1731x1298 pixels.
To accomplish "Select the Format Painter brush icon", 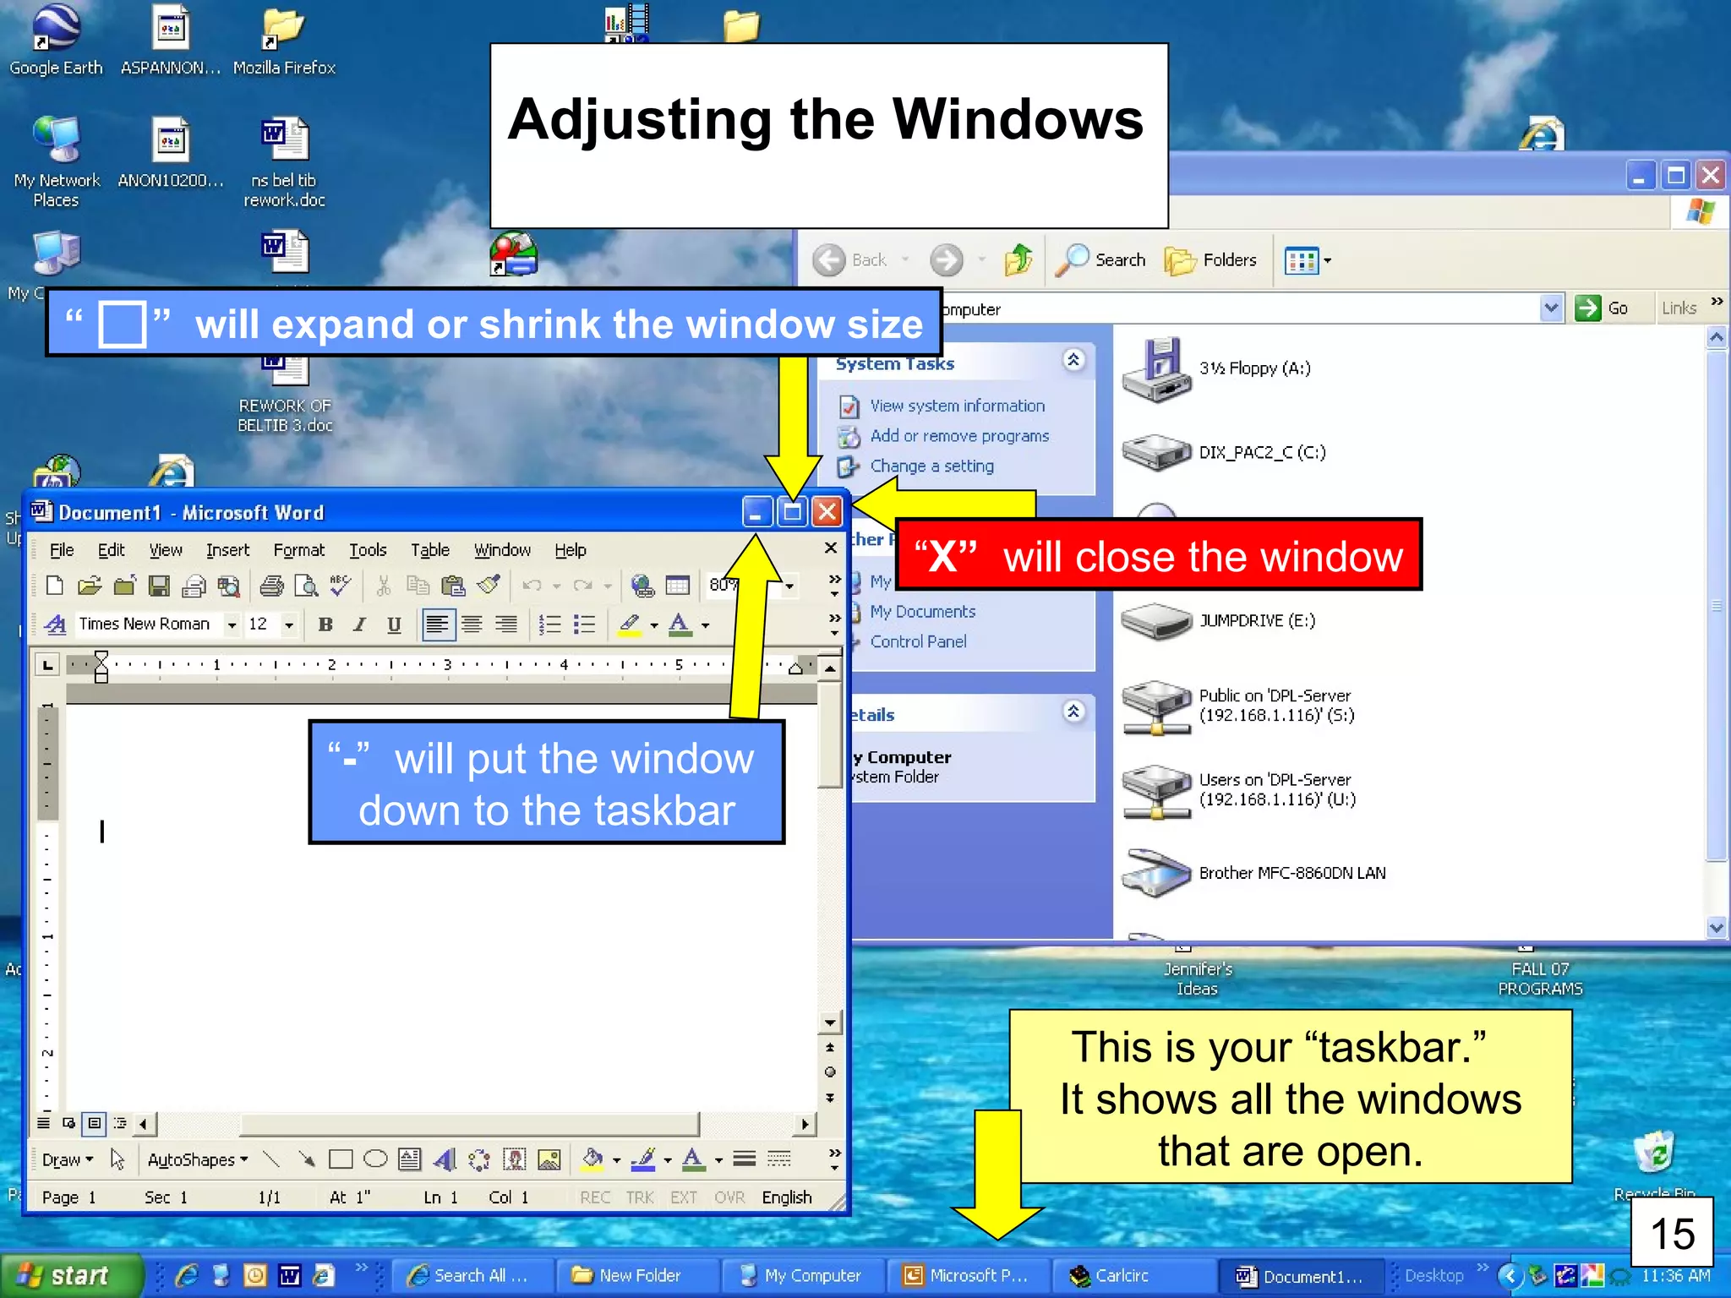I will [489, 585].
